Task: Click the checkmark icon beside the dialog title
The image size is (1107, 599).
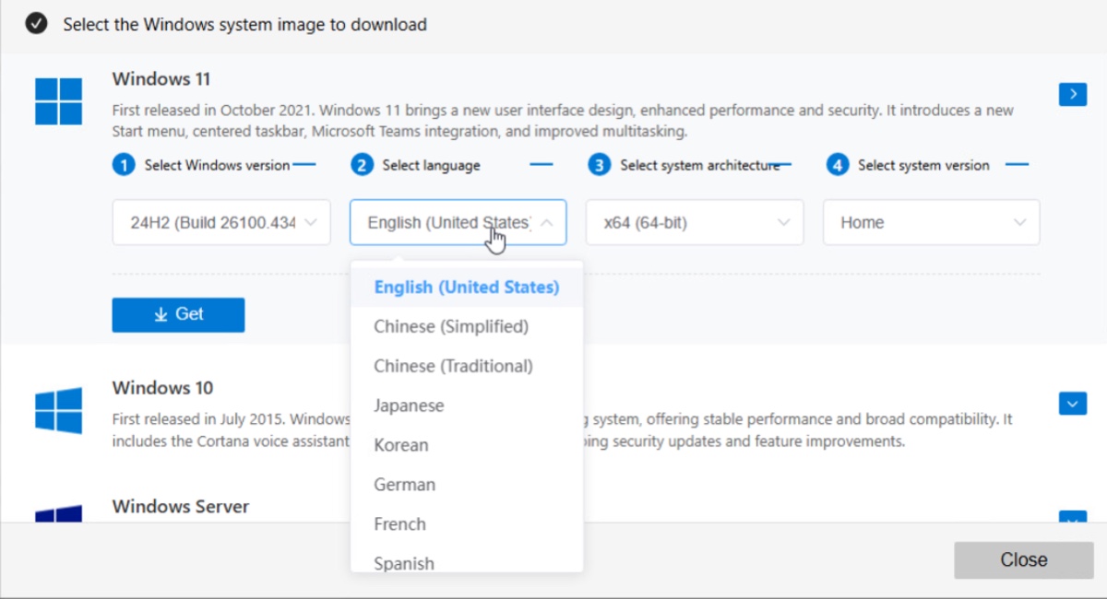Action: tap(35, 25)
